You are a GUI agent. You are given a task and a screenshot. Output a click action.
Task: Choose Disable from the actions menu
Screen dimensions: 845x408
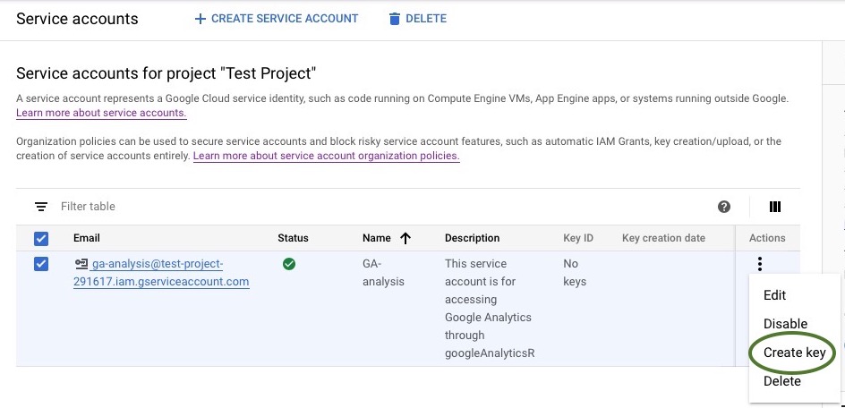785,324
